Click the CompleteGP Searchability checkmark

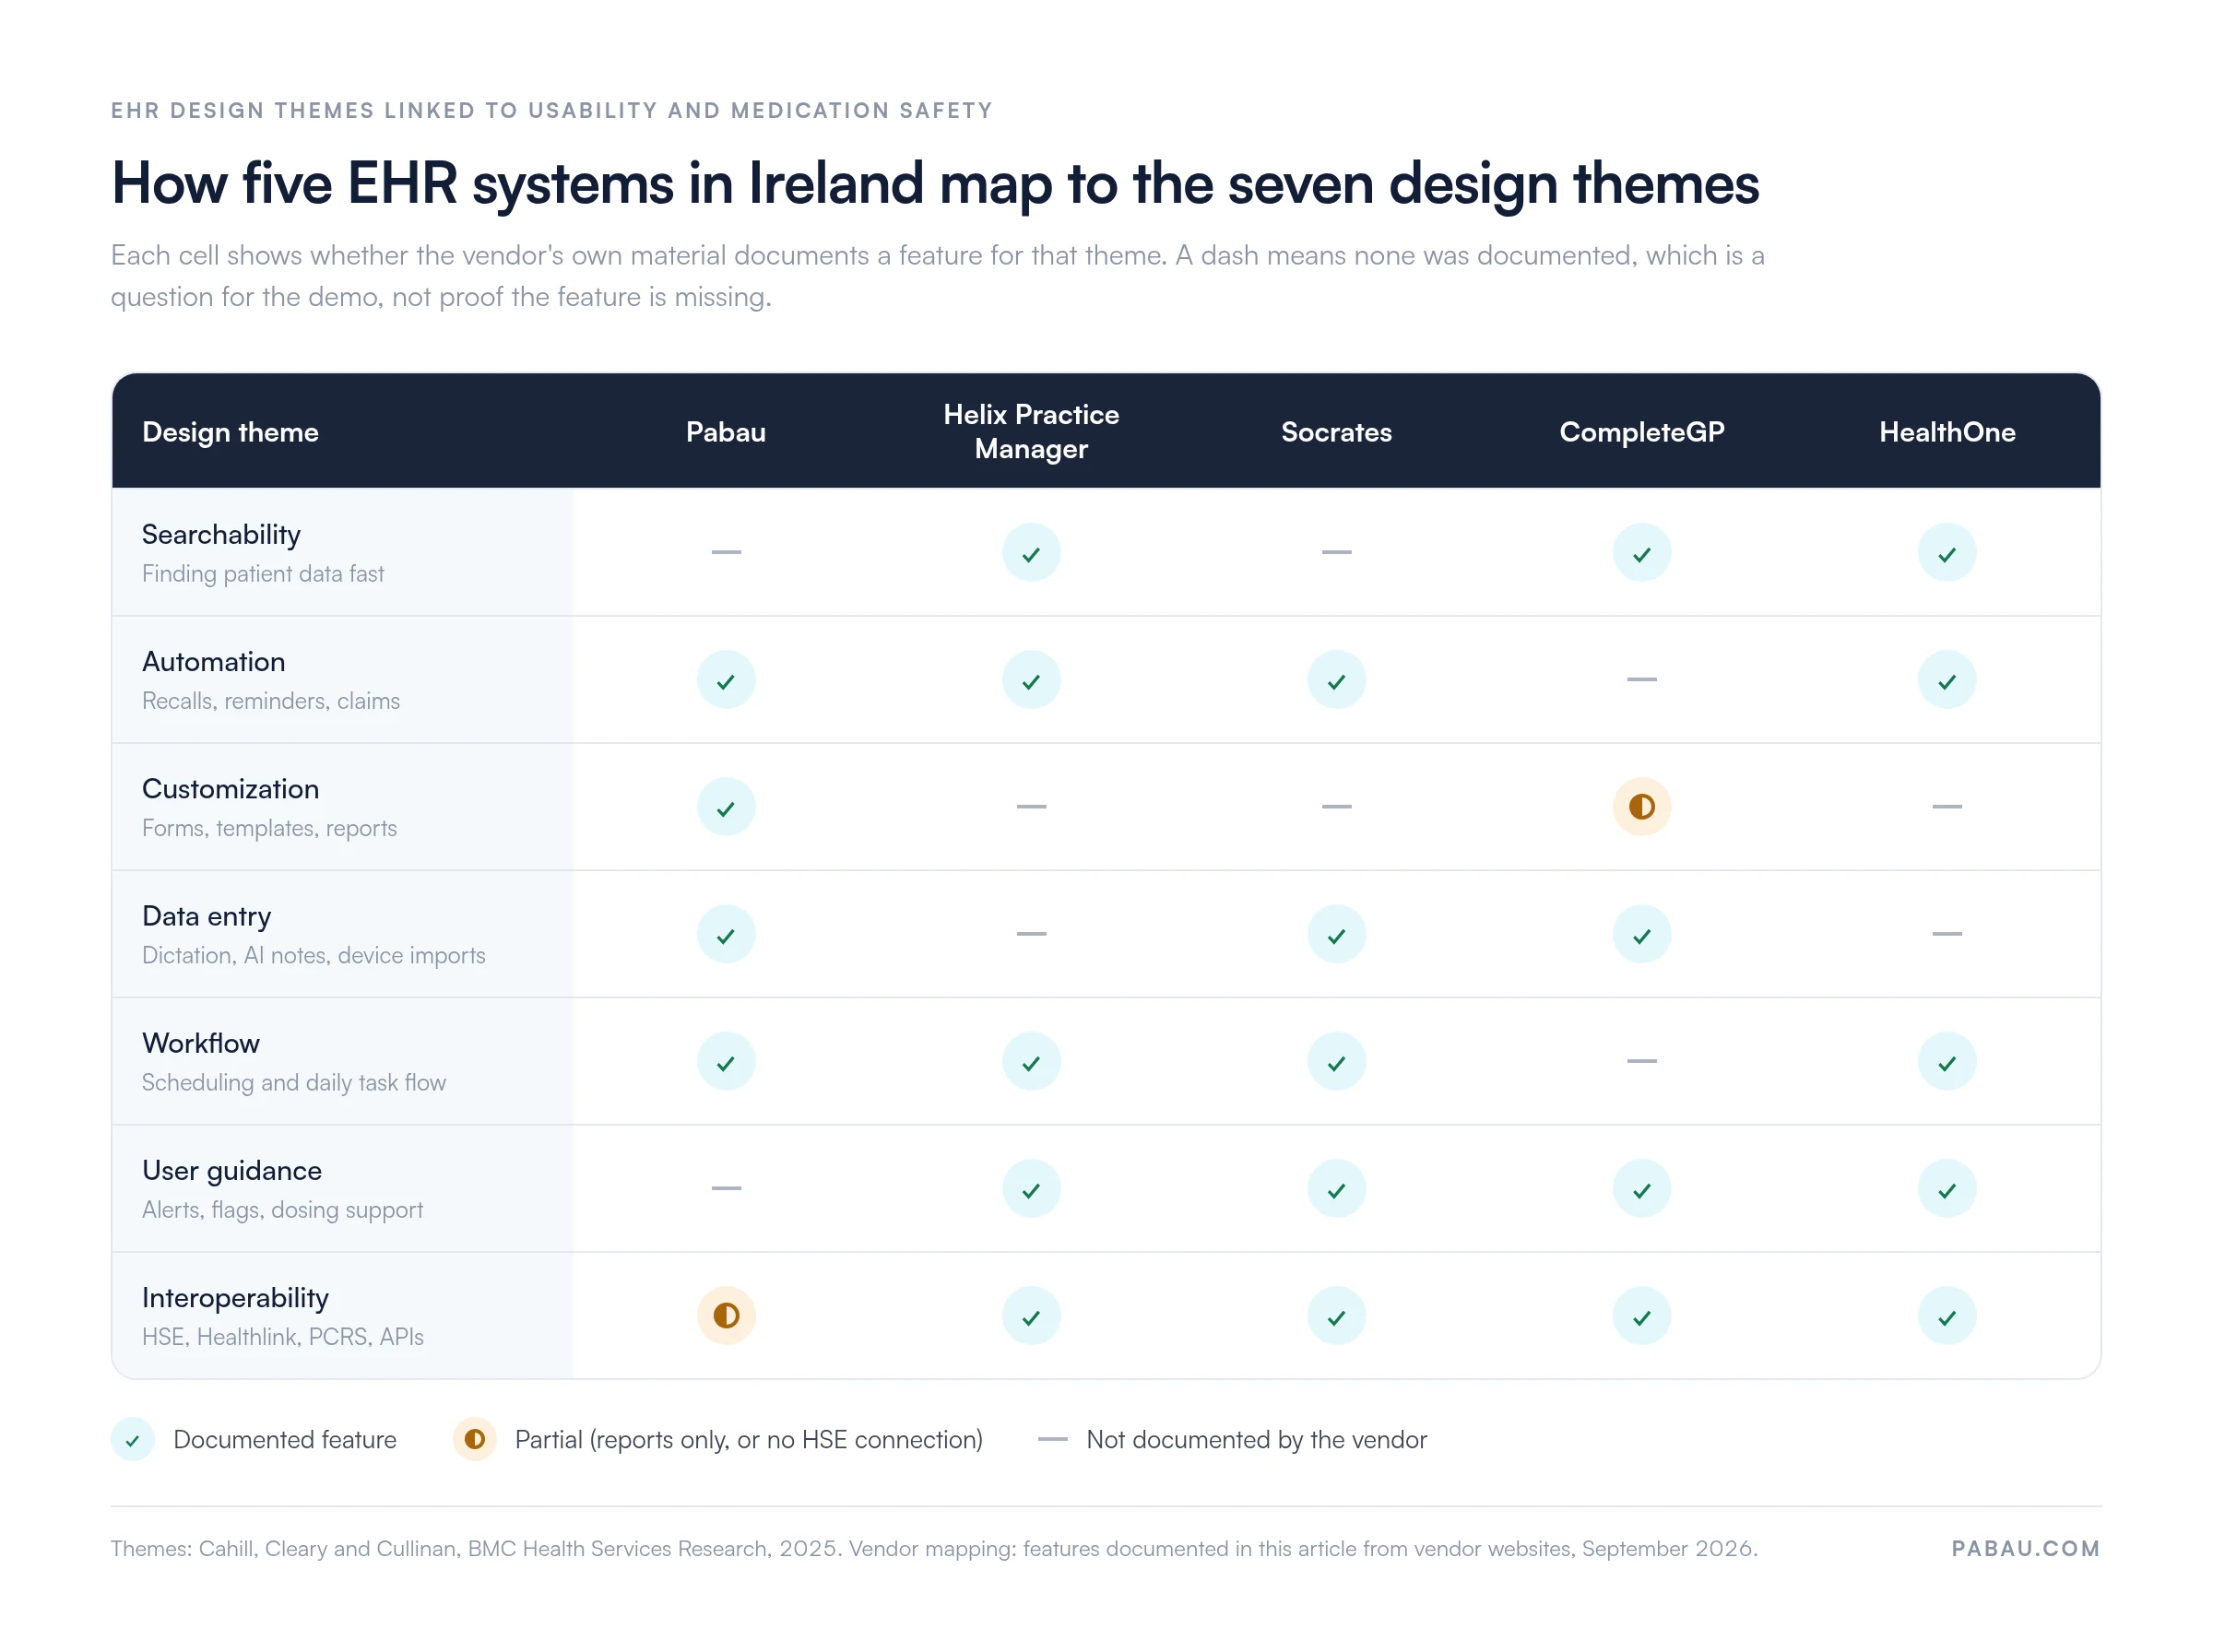pos(1641,552)
